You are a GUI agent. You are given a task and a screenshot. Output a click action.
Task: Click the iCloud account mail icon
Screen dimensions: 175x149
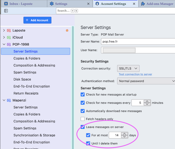(9, 37)
